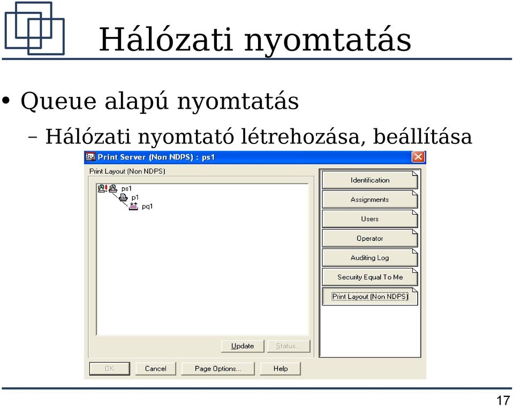This screenshot has width=514, height=406.
Task: Select the pq1 queue entry
Action: point(147,206)
